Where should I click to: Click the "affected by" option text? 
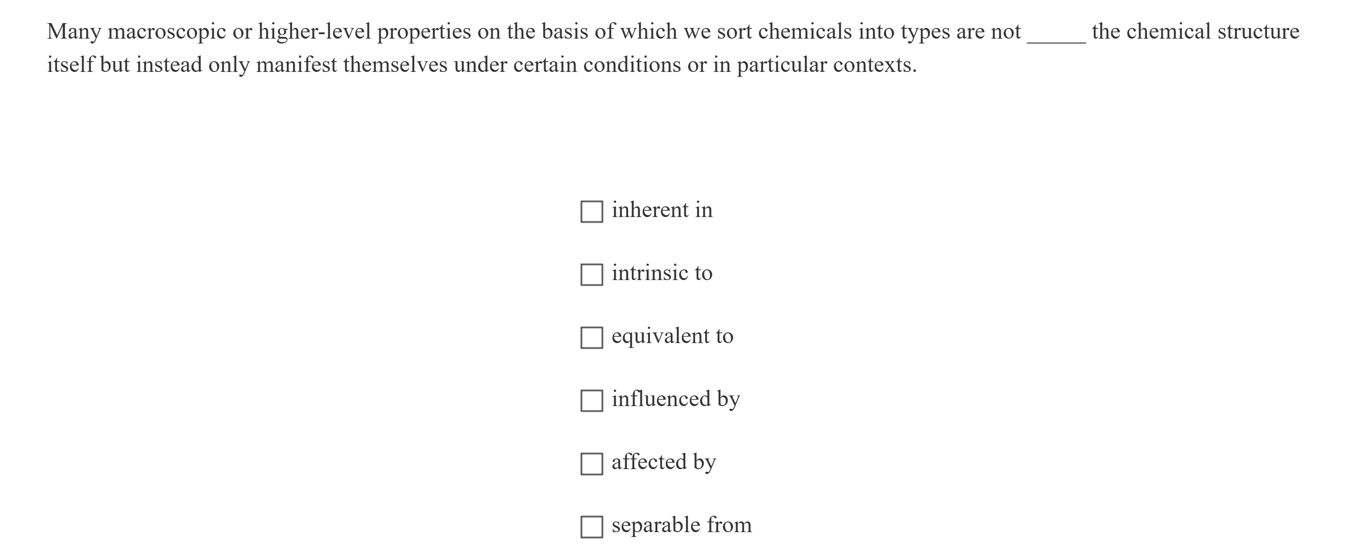tap(663, 462)
